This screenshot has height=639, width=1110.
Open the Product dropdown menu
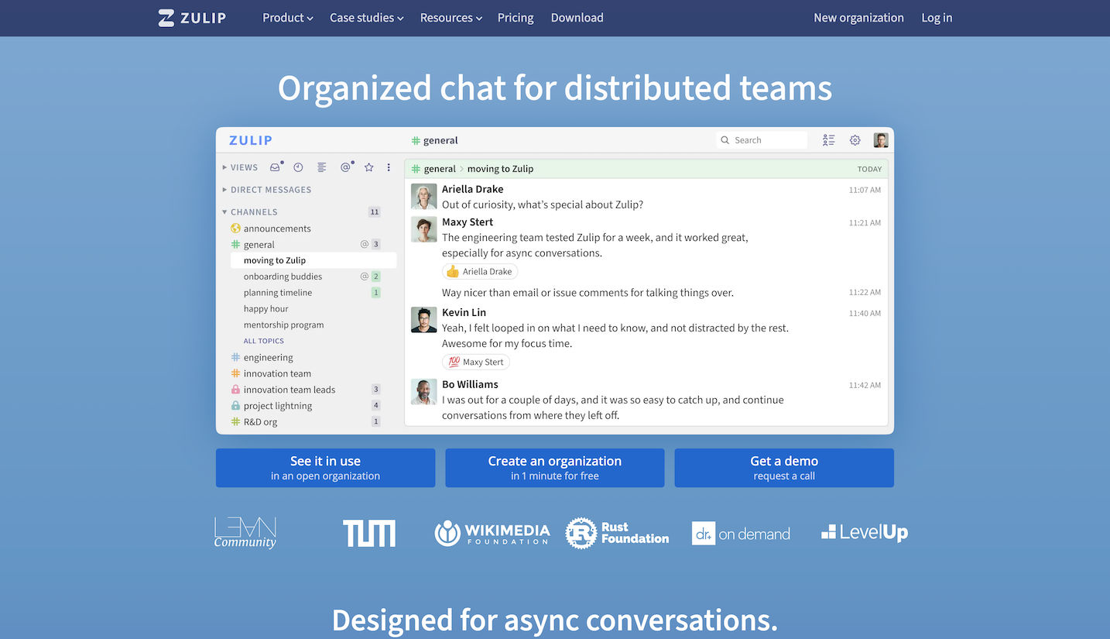point(288,18)
